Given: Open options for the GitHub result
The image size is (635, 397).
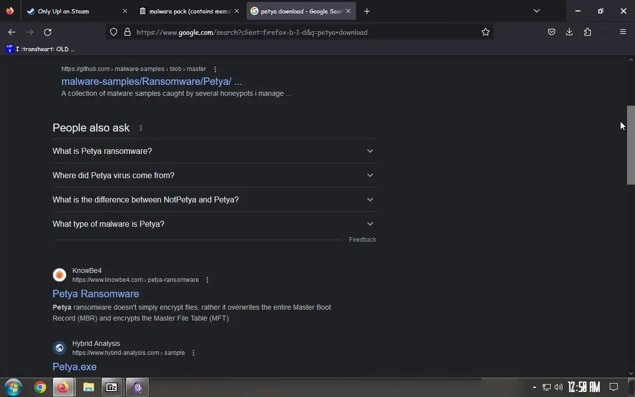Looking at the screenshot, I should pyautogui.click(x=215, y=69).
